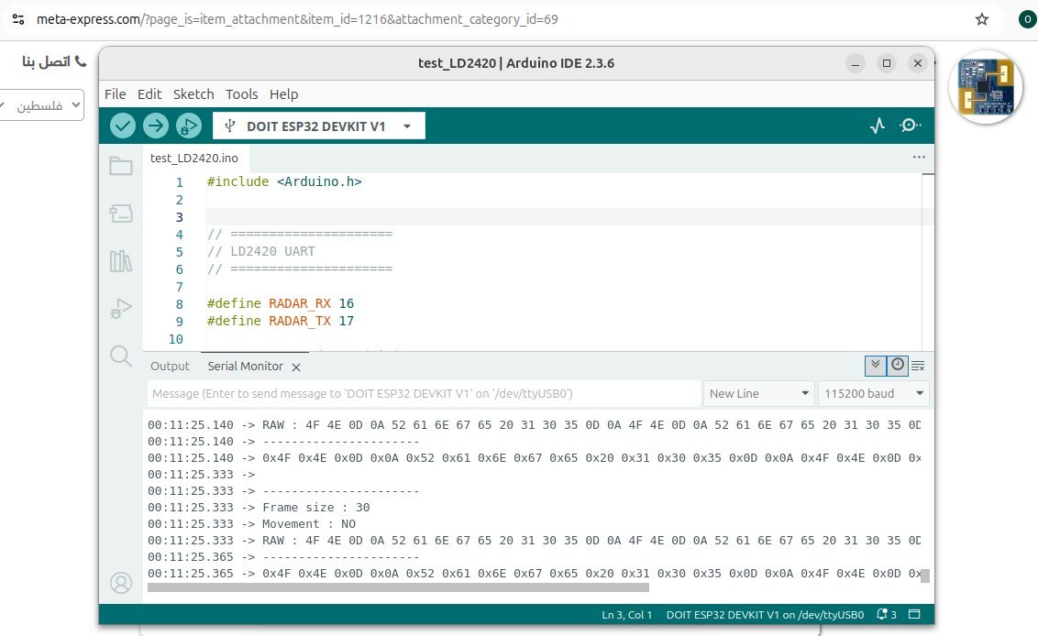Screen dimensions: 1038x636
Task: Open the Sketchbook folder sidebar icon
Action: [x=120, y=166]
